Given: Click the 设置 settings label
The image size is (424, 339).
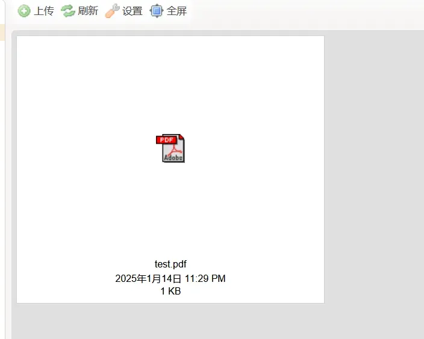Looking at the screenshot, I should pyautogui.click(x=132, y=11).
